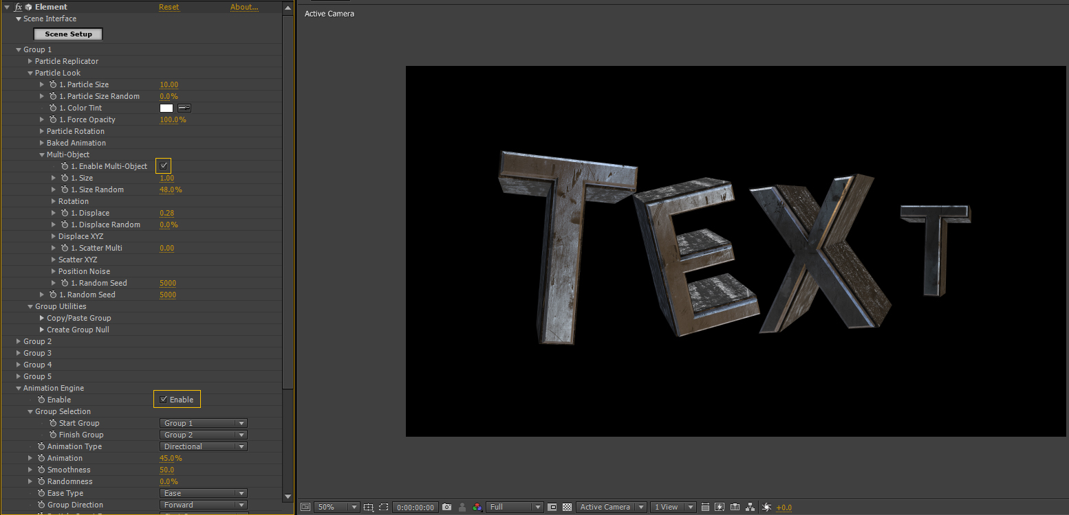The width and height of the screenshot is (1069, 515).
Task: Uncheck the Enable Multi-Object checkbox
Action: [164, 166]
